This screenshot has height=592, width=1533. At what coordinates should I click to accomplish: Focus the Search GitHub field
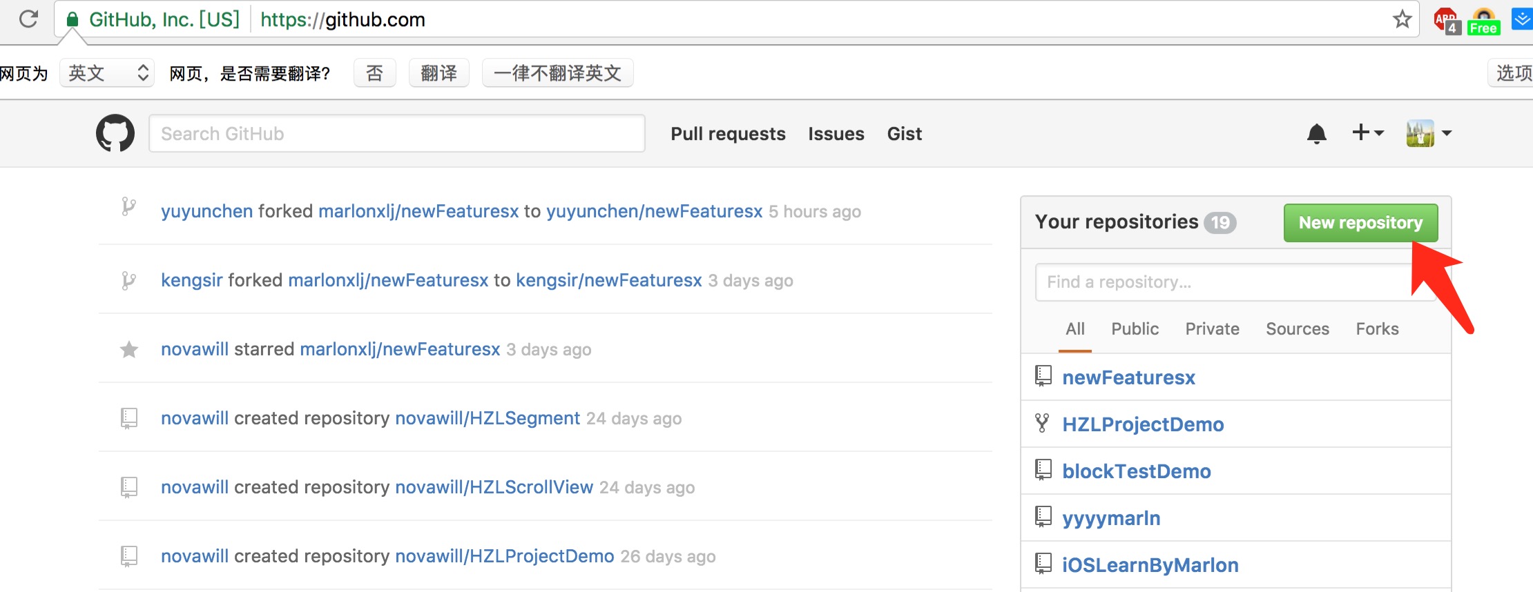397,133
